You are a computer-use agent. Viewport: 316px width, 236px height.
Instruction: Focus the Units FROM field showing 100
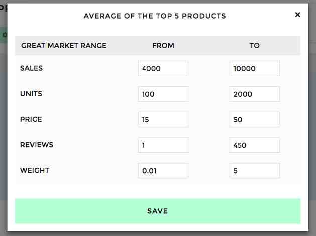163,94
